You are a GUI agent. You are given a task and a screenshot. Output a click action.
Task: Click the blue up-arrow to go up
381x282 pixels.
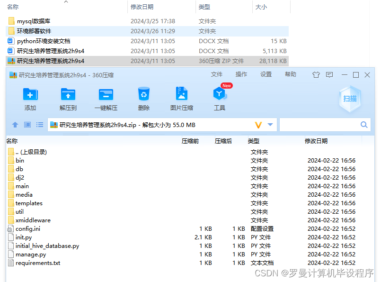15,125
